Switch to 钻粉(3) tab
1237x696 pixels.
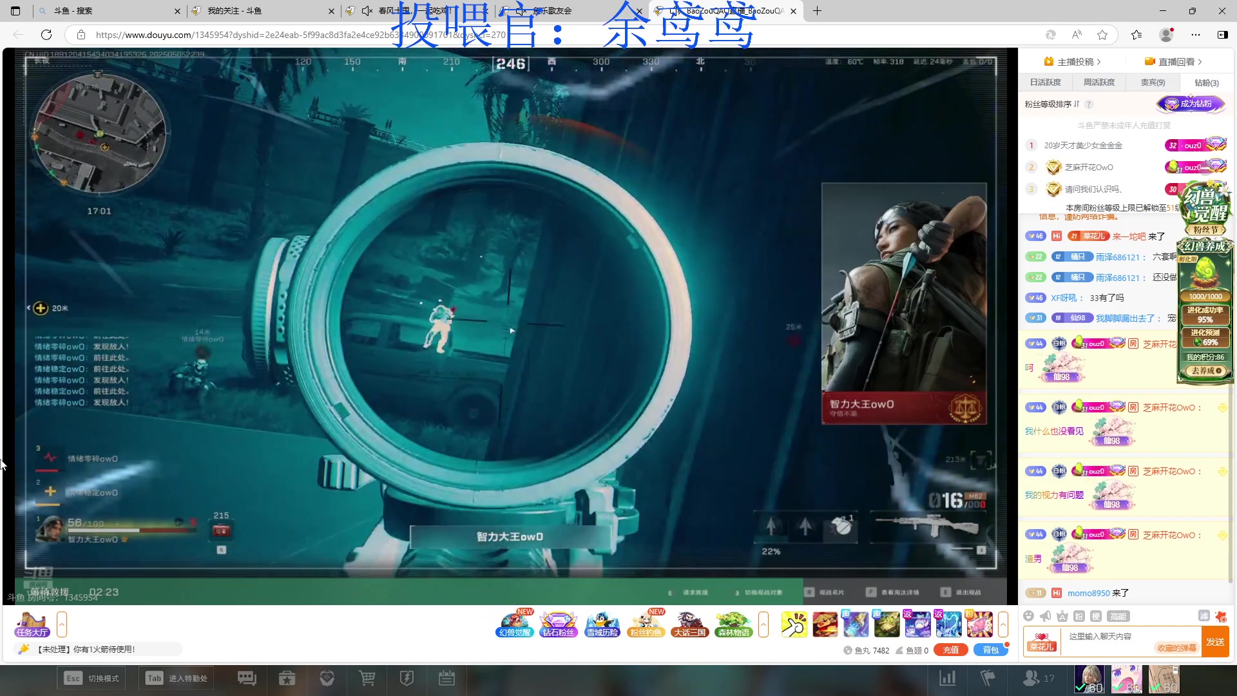point(1207,82)
